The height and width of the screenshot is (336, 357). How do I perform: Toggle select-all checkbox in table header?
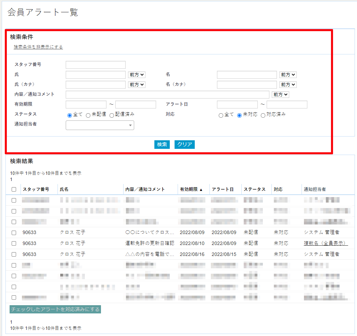[x=14, y=190]
